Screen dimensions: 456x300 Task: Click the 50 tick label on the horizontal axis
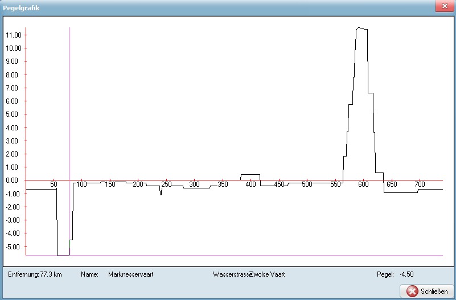(54, 185)
